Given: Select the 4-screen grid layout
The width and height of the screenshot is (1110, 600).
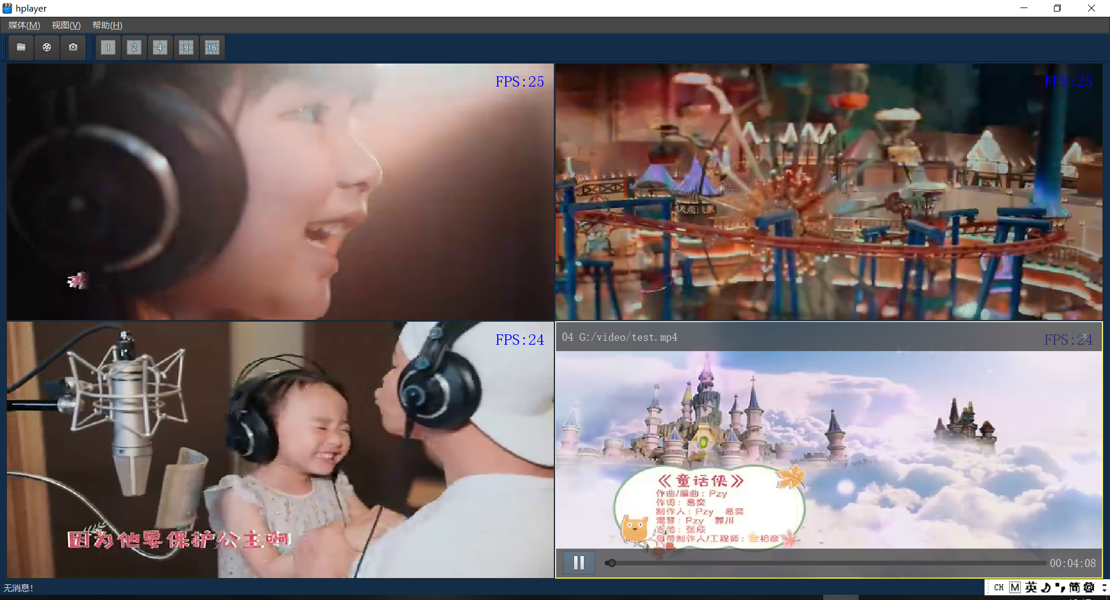Looking at the screenshot, I should 160,47.
